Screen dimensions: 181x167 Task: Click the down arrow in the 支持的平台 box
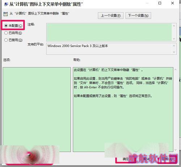pos(174,52)
